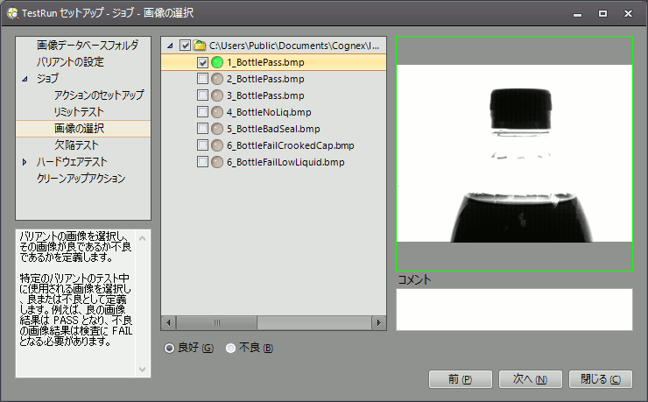Expand the ハードウェアテスト node
Image resolution: width=648 pixels, height=402 pixels.
point(25,162)
